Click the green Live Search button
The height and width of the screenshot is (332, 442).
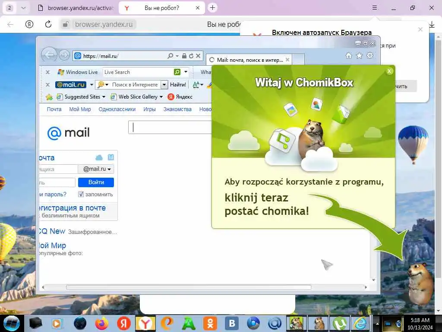tap(177, 72)
